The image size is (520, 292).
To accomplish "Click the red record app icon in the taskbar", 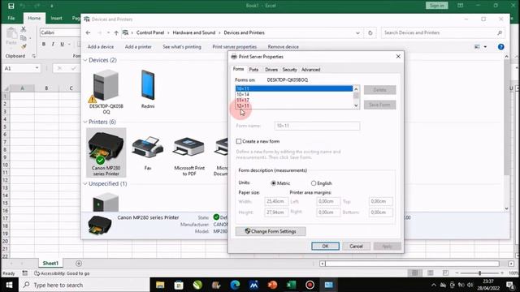I will pyautogui.click(x=310, y=285).
